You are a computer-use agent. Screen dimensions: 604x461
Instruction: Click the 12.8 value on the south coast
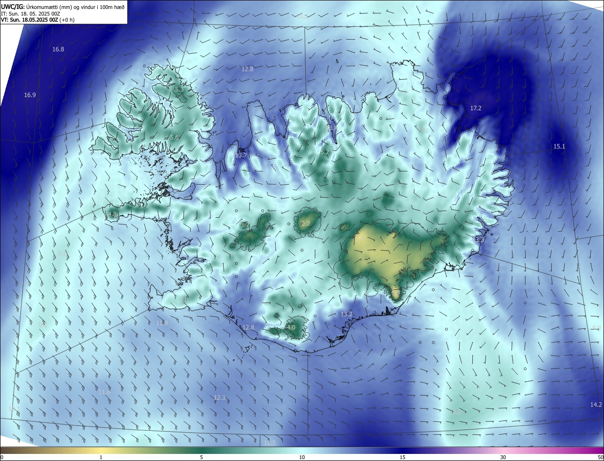coord(248,327)
